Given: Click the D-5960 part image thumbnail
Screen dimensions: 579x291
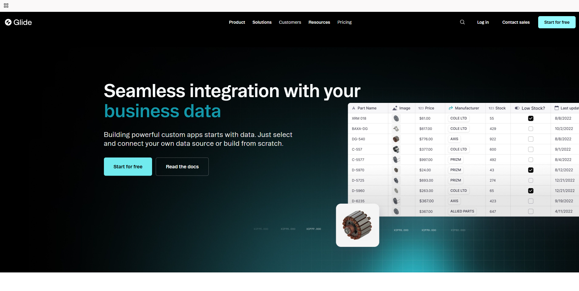Looking at the screenshot, I should tap(396, 191).
